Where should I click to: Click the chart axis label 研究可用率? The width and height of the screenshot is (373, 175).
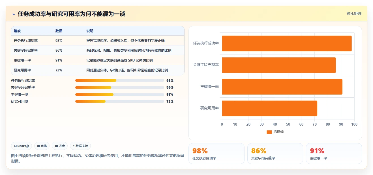[x=209, y=108]
